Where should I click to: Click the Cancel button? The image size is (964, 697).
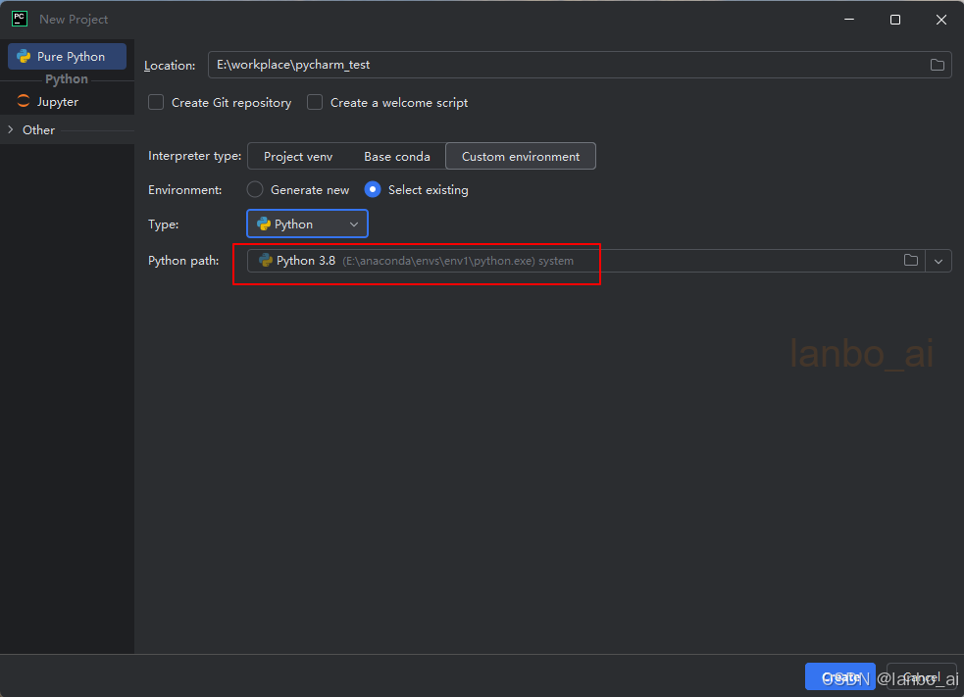coord(920,675)
